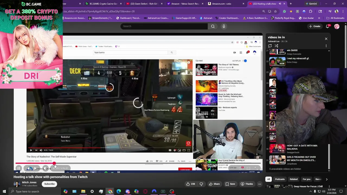Zoom the page with address bar magnifier
347x195 pixels.
click(264, 11)
